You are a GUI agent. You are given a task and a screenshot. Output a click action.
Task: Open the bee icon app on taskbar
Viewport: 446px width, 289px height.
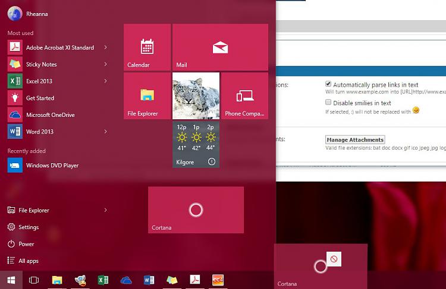(x=80, y=280)
